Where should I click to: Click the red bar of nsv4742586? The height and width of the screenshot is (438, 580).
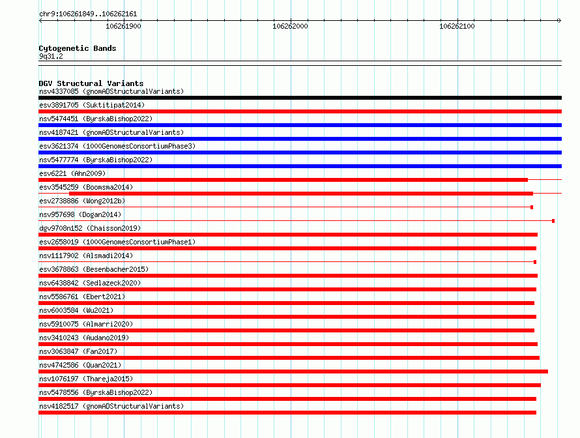293,372
